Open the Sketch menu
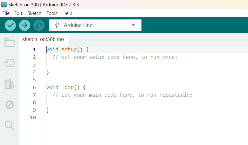The height and width of the screenshot is (145, 248). [34, 13]
